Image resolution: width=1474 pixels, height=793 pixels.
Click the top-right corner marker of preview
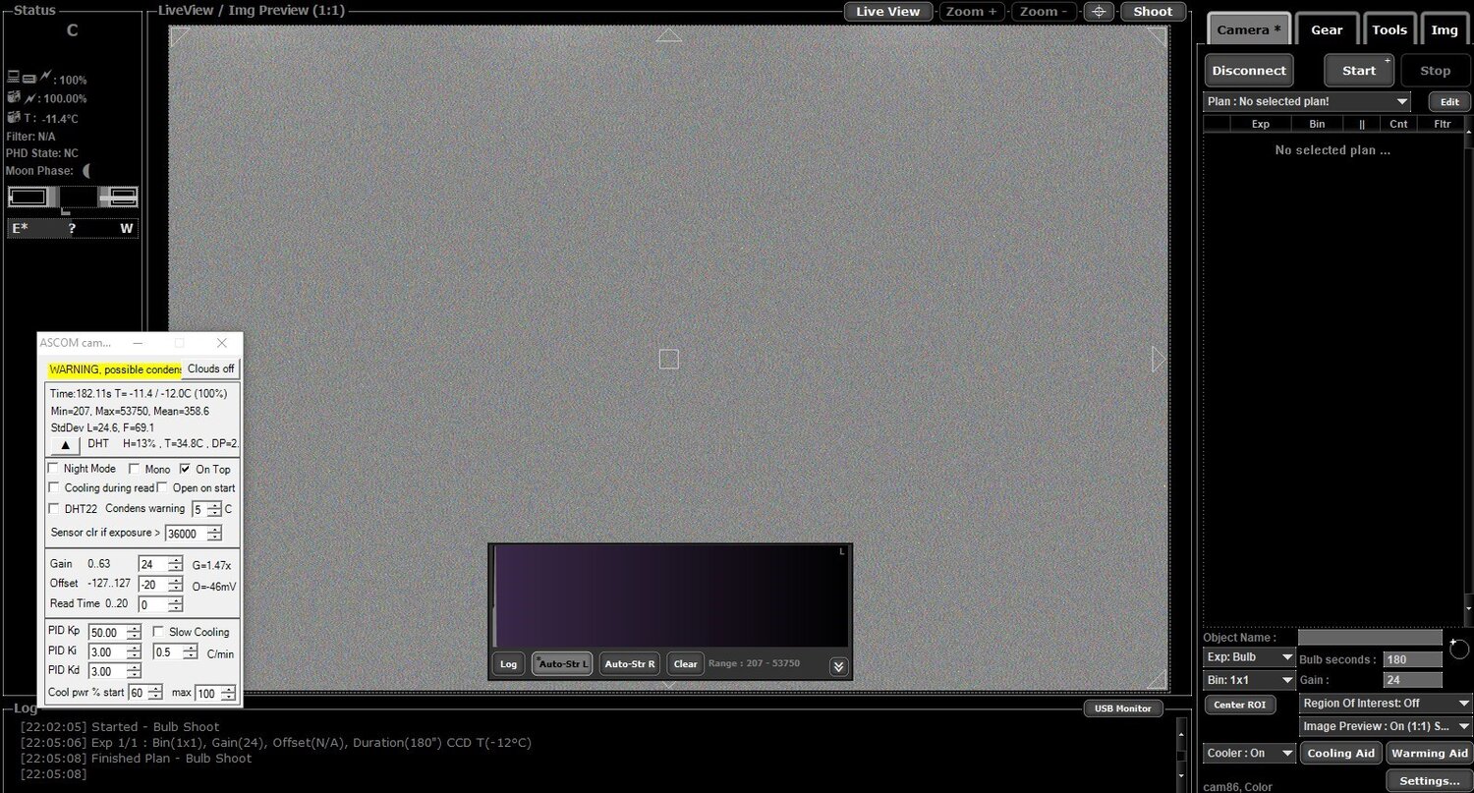[1158, 36]
